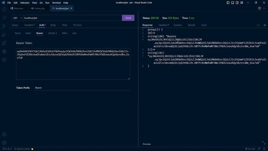
Task: Switch to the Docs tab
Action: tap(204, 25)
